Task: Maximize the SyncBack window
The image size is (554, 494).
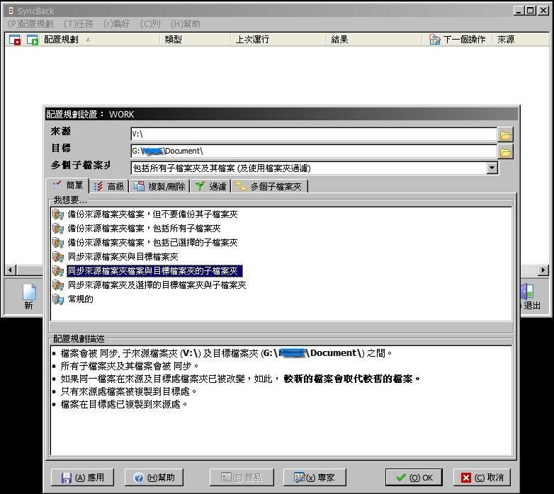Action: (531, 11)
